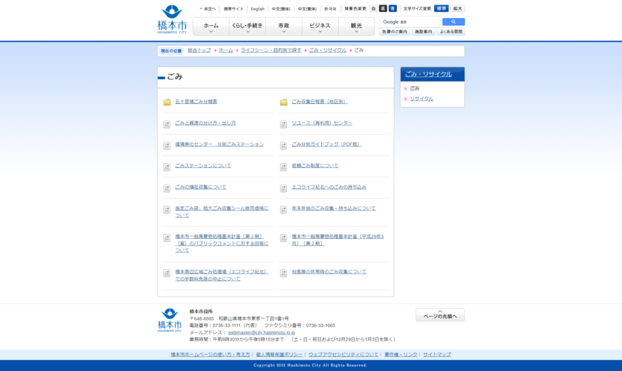Switch background color to black (黒)
This screenshot has width=622, height=371.
point(383,9)
